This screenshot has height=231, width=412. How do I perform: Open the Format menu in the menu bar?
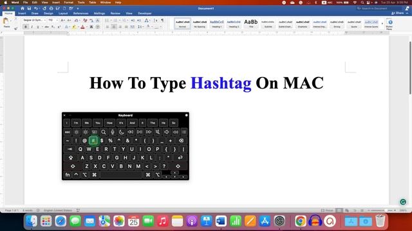point(69,3)
